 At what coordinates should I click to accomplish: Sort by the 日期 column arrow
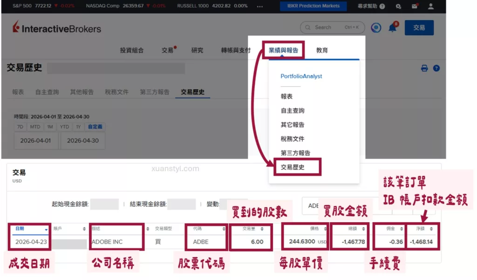(46, 230)
